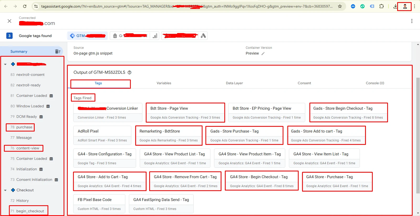
Task: Select event 78 purchase
Action: pyautogui.click(x=21, y=127)
